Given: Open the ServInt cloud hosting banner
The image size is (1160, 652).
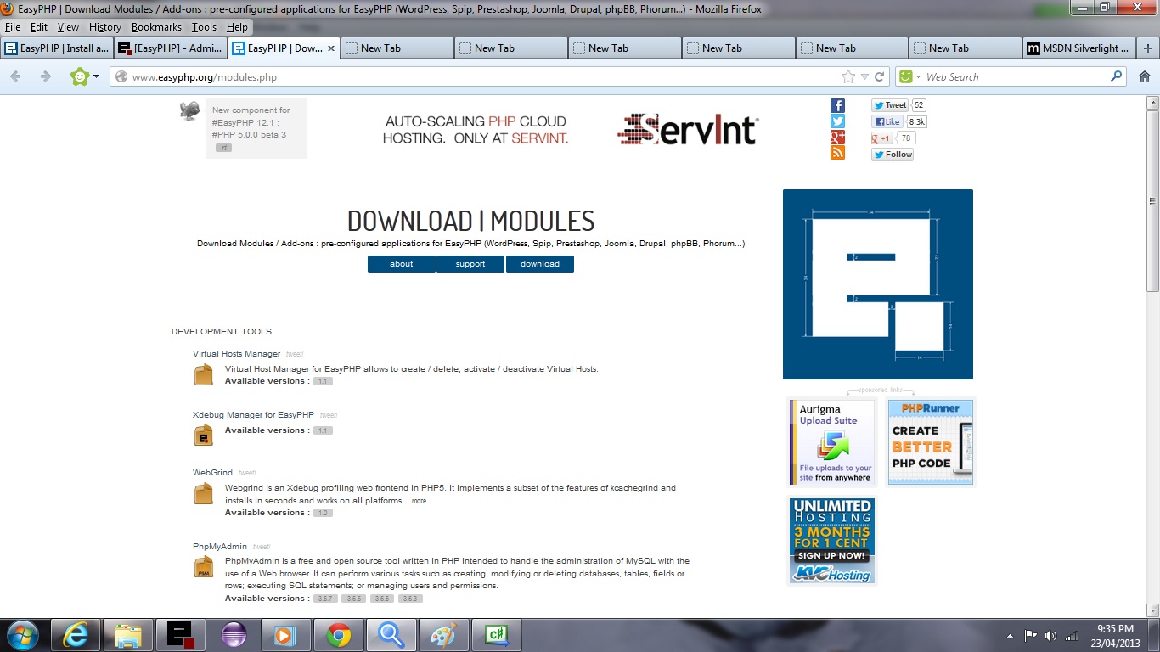Looking at the screenshot, I should [x=570, y=130].
